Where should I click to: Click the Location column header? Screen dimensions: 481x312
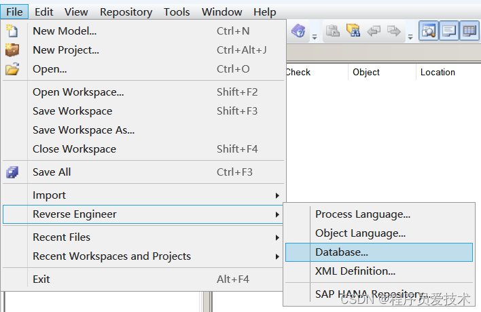[x=438, y=72]
